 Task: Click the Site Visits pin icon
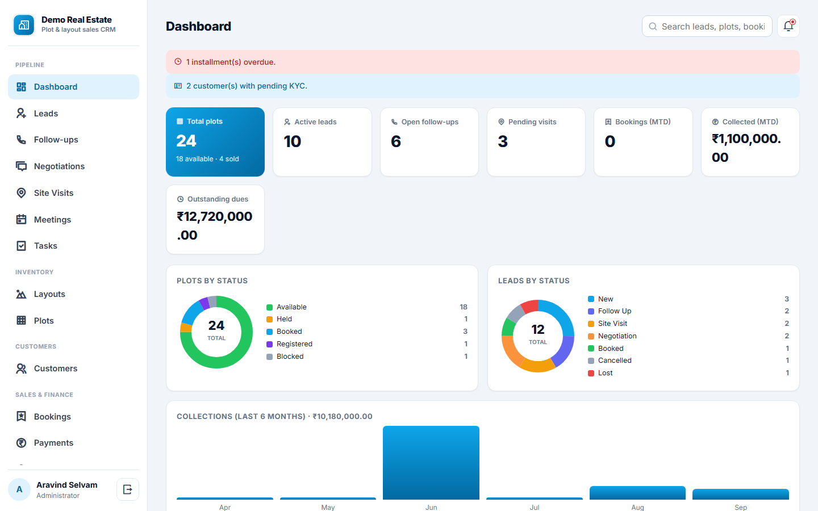tap(22, 193)
